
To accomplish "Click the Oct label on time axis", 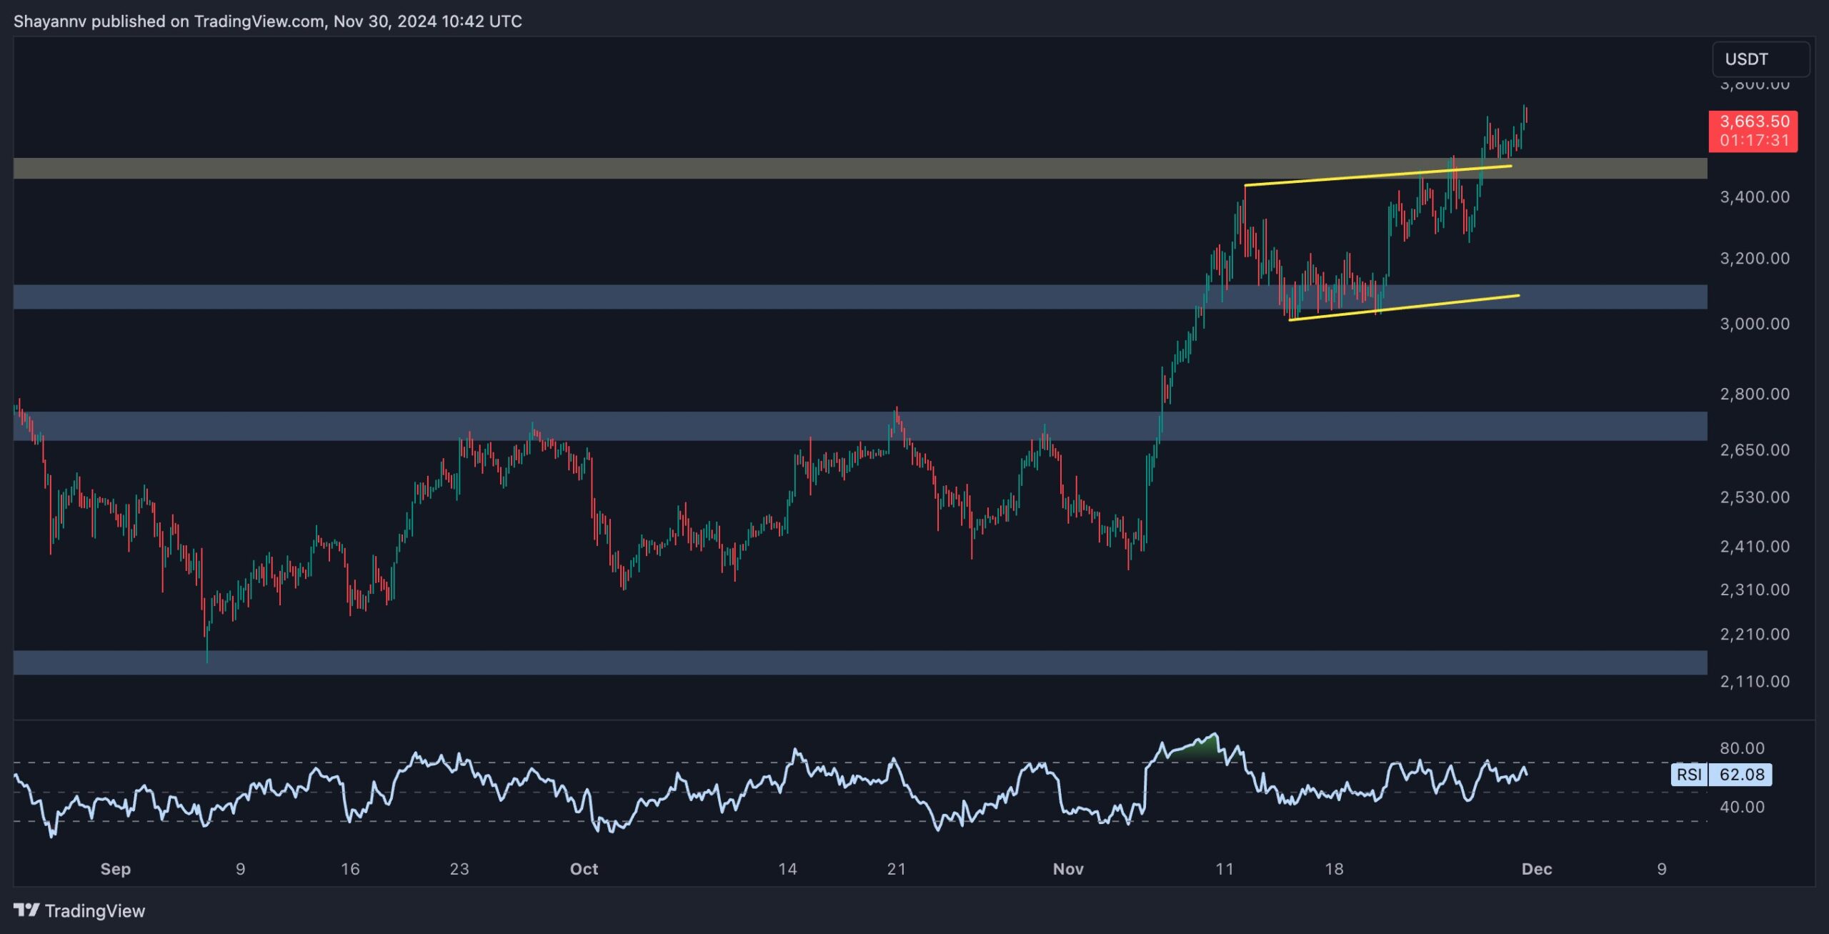I will point(584,869).
